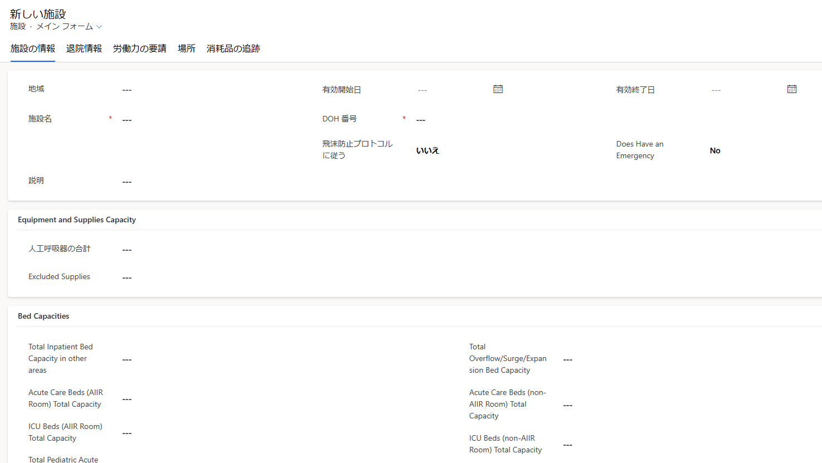Select the 飛沫防止プロトコルに従う label
Screen dimensions: 822x463
coord(358,149)
